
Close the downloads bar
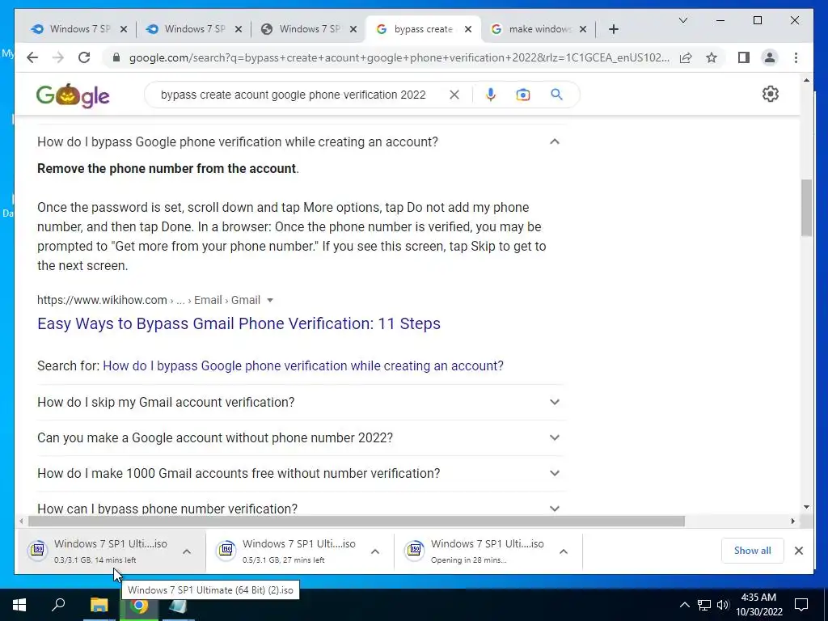click(798, 550)
